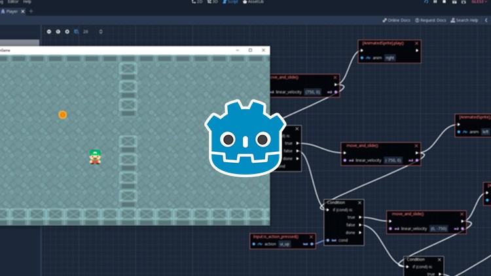Close the move_and_slide node with (0, -750)
This screenshot has width=491, height=276.
462,214
